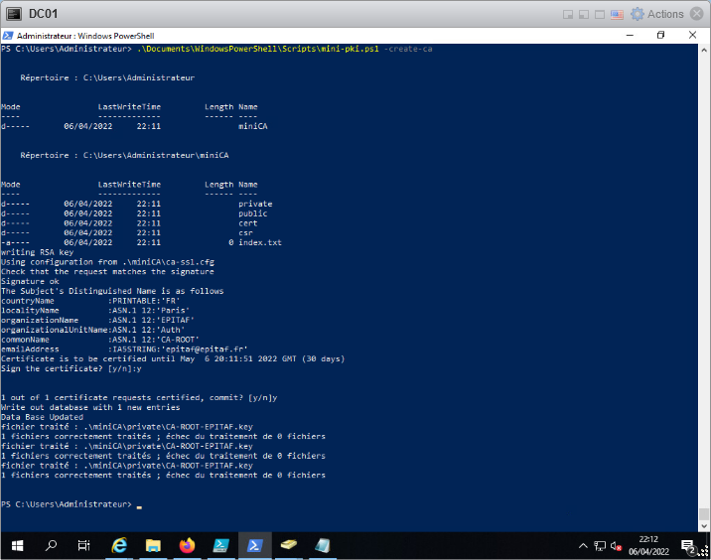Open the Windows Start menu
Viewport: 711px width, 560px height.
(x=17, y=545)
